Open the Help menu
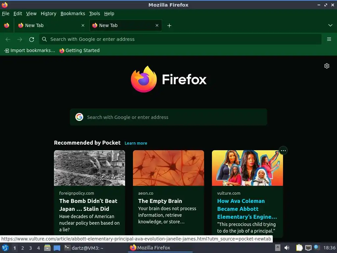 pyautogui.click(x=109, y=14)
